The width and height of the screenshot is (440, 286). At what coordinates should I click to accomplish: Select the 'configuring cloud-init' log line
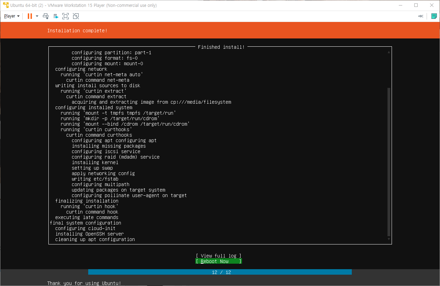click(x=85, y=228)
